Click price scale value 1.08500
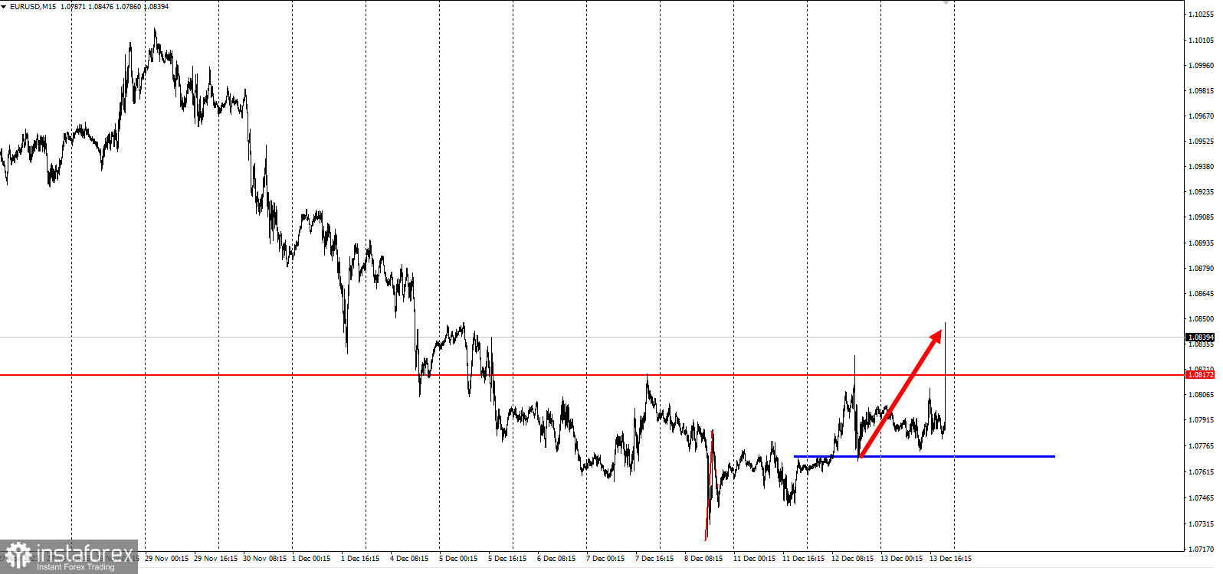This screenshot has width=1223, height=574. click(x=1202, y=318)
